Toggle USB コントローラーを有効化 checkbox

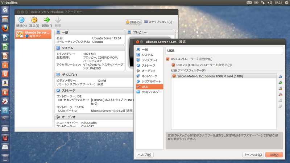click(168, 59)
